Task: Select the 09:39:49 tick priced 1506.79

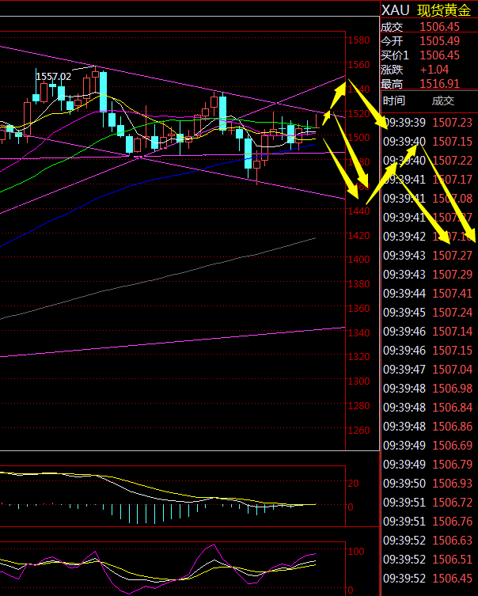Action: [428, 464]
